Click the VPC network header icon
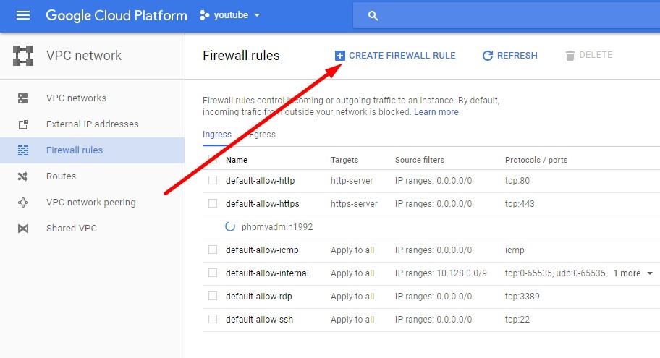660x358 pixels. [x=23, y=56]
